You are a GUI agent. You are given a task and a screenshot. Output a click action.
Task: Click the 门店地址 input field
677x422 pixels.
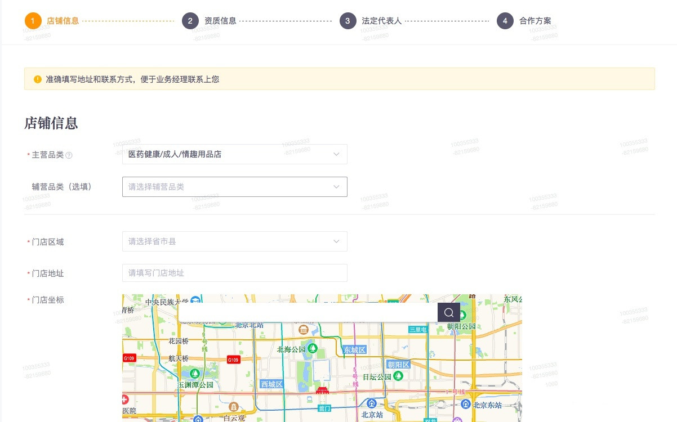pyautogui.click(x=235, y=272)
